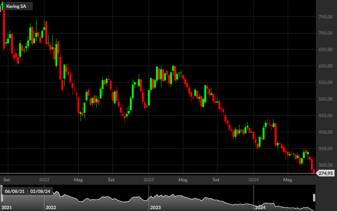The height and width of the screenshot is (211, 337).
Task: Click the 2024 marker in the navigator
Action: (260, 208)
